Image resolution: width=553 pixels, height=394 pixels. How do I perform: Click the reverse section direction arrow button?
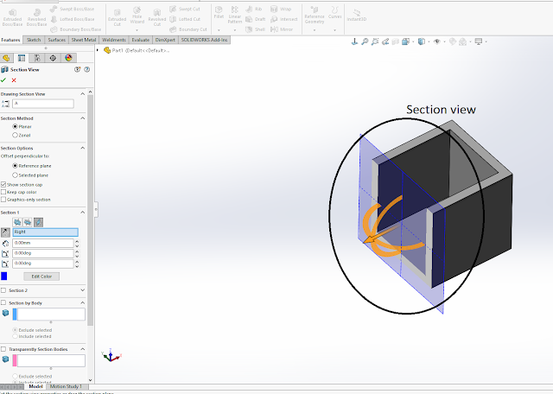coord(5,232)
